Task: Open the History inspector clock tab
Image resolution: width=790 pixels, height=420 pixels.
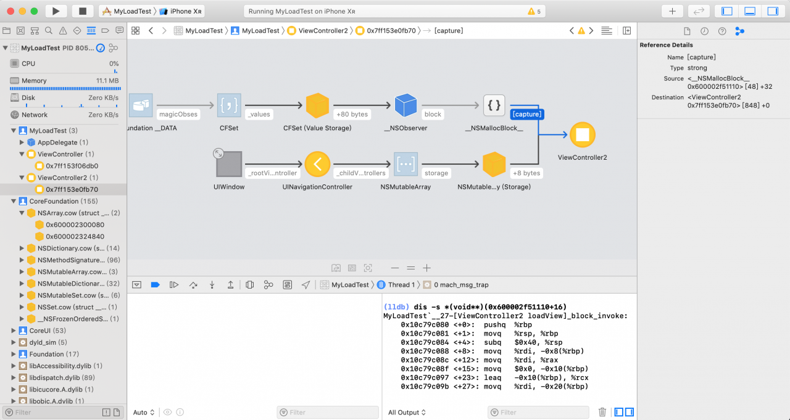Action: click(704, 31)
